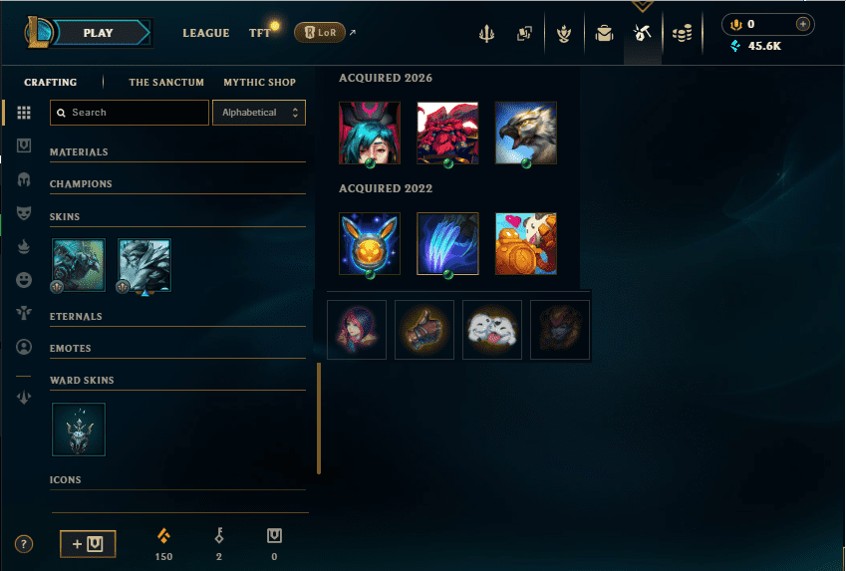The width and height of the screenshot is (846, 571).
Task: Open the Alphabetical sort dropdown
Action: [x=259, y=113]
